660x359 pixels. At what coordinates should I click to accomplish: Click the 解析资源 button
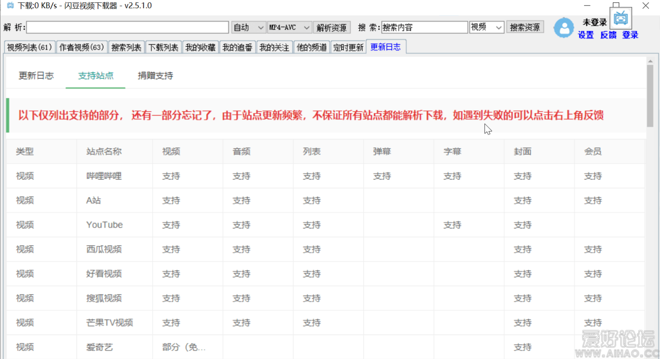(332, 27)
